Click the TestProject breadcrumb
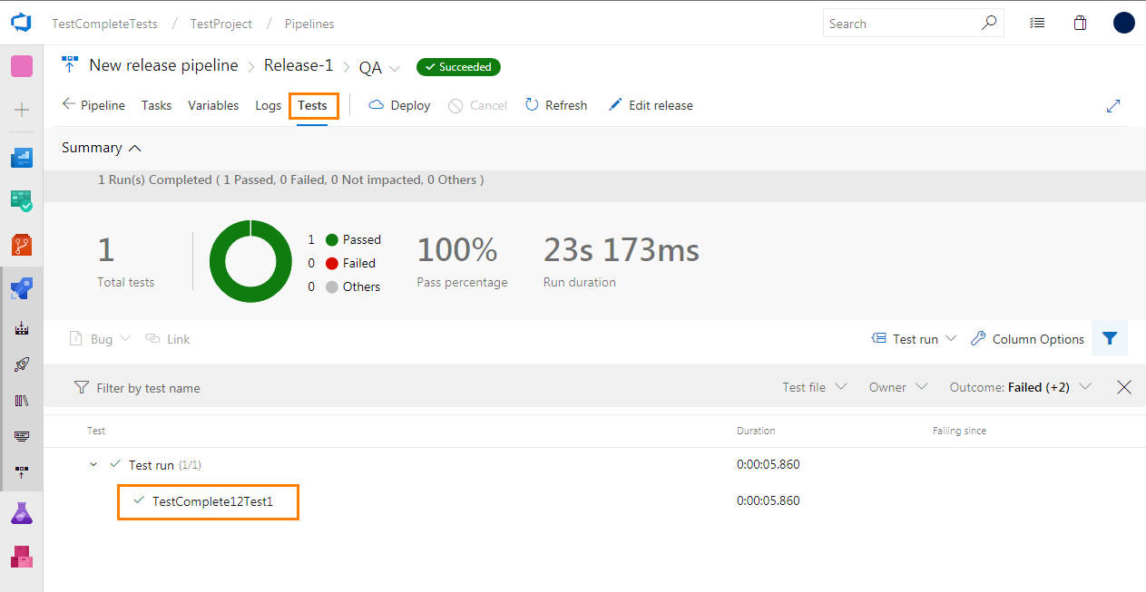 click(221, 24)
